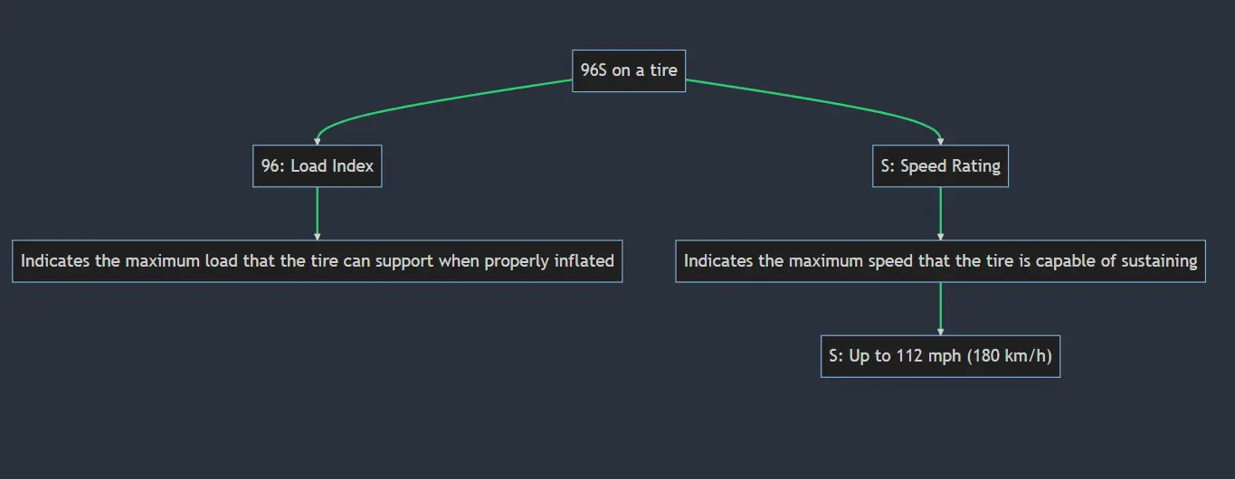Click the word "sustaining" in speed box
The image size is (1235, 479).
click(x=1156, y=261)
